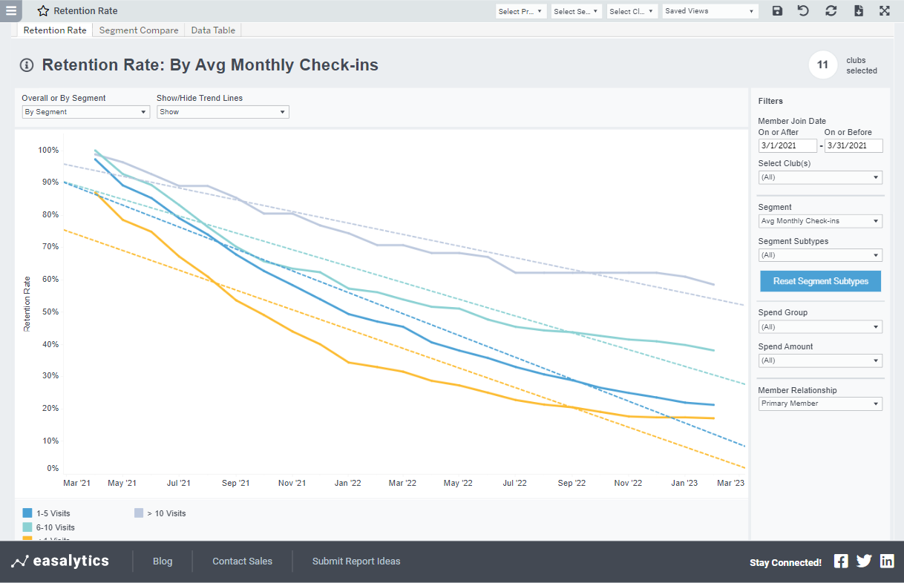Open the Data Table tab
This screenshot has height=583, width=904.
coord(213,30)
